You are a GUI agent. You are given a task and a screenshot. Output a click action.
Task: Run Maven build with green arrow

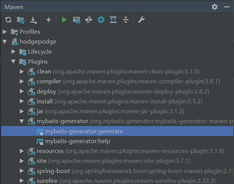64,20
